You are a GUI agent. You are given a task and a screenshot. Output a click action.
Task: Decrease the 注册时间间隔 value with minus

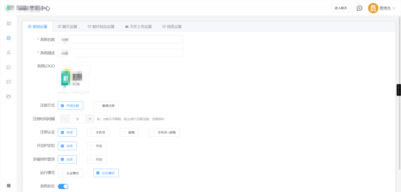[65, 119]
